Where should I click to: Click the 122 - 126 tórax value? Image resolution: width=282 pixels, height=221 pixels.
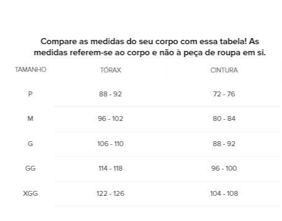point(110,193)
